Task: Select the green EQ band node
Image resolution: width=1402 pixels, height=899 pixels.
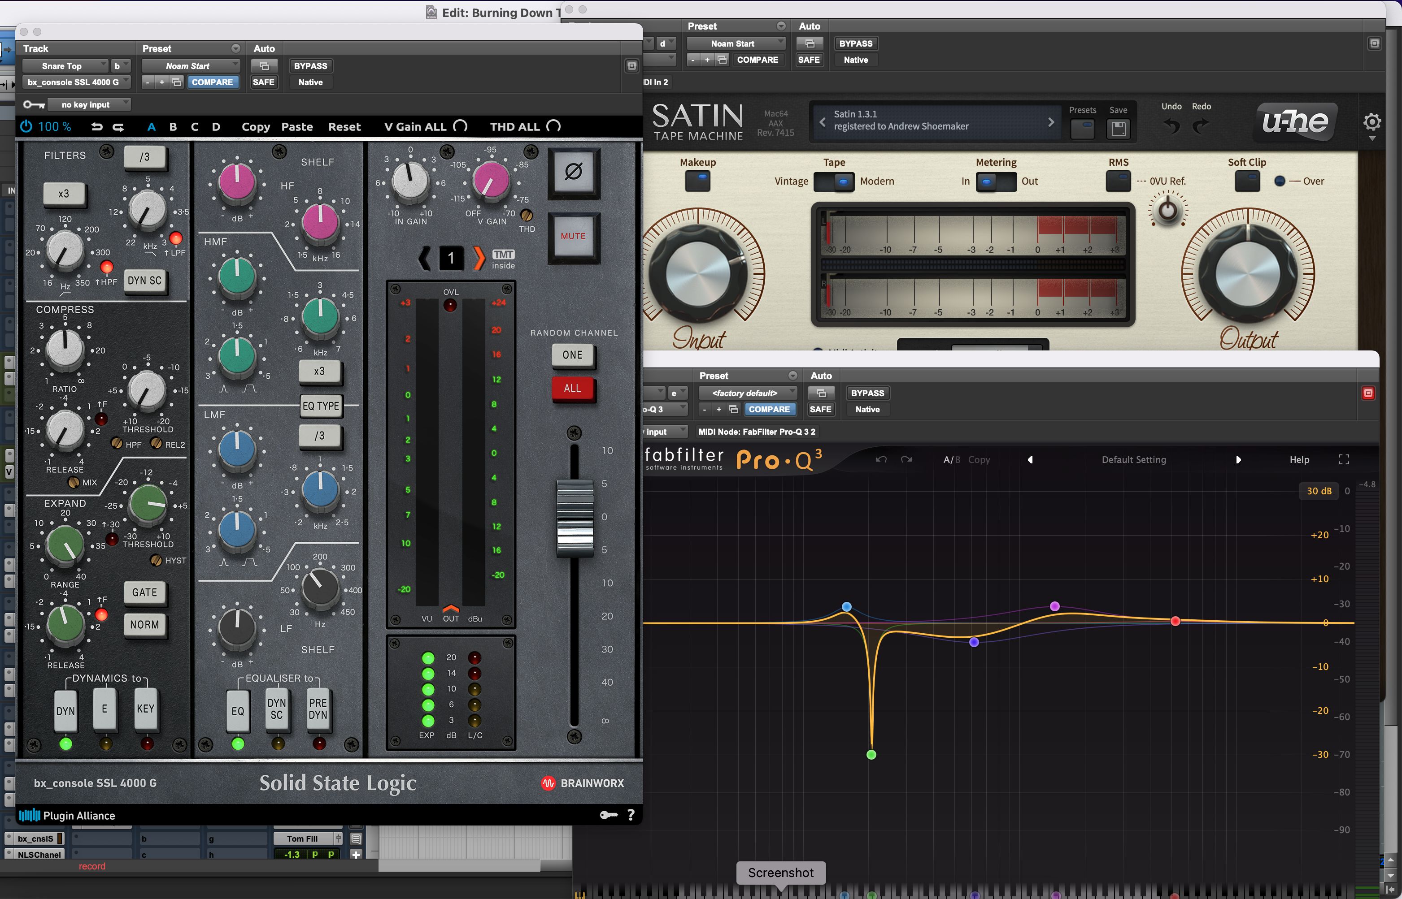Action: (x=871, y=755)
